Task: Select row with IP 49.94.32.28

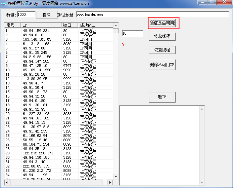Action: click(x=58, y=96)
